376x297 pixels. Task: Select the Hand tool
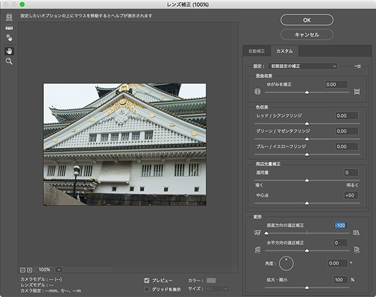pos(9,51)
